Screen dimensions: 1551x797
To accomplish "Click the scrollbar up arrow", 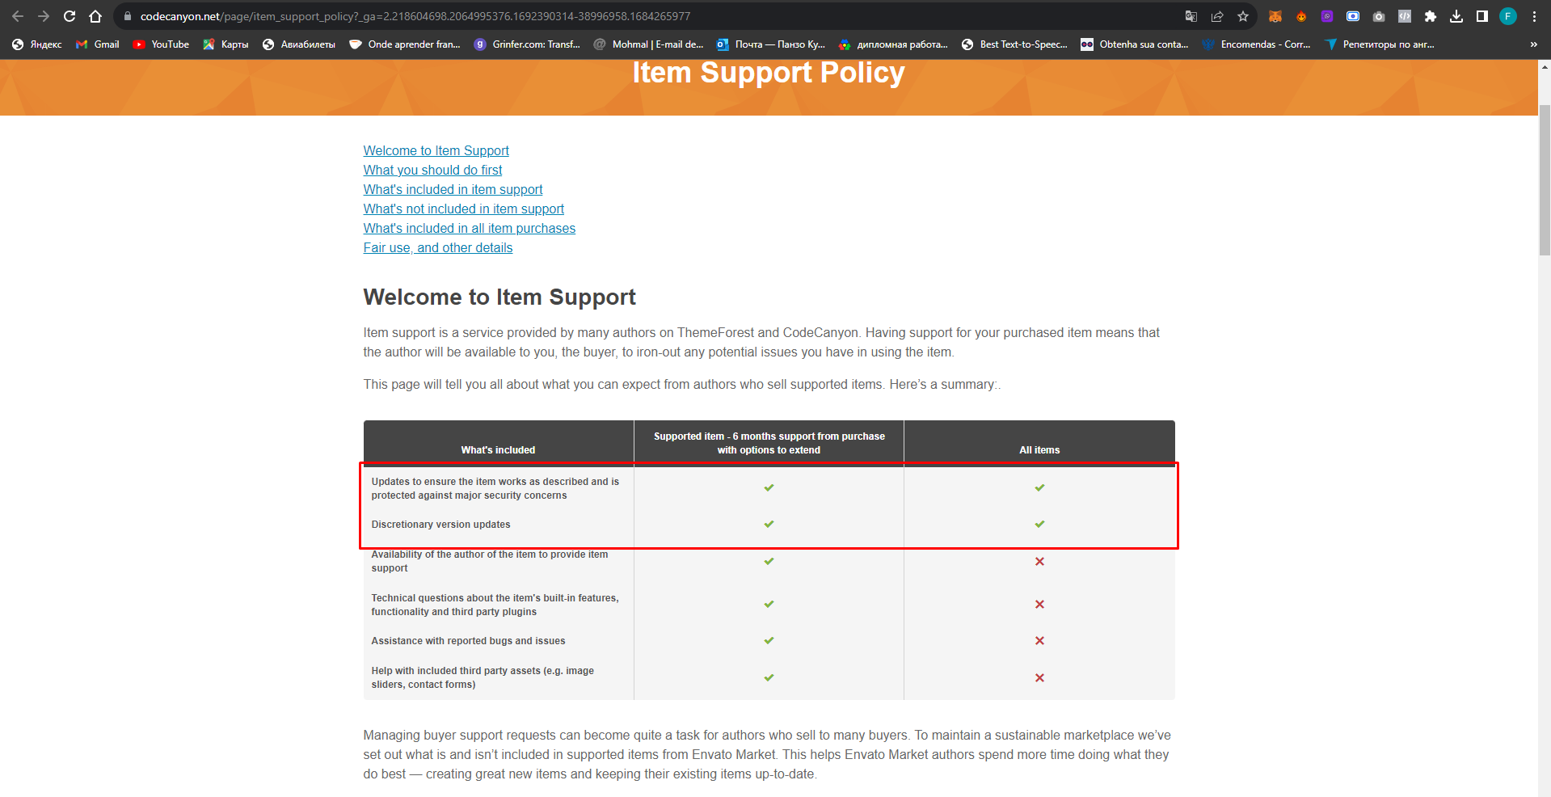I will (x=1545, y=66).
